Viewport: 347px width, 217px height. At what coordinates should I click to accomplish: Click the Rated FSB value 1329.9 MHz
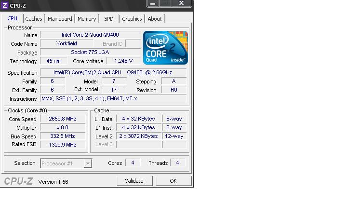tap(63, 145)
